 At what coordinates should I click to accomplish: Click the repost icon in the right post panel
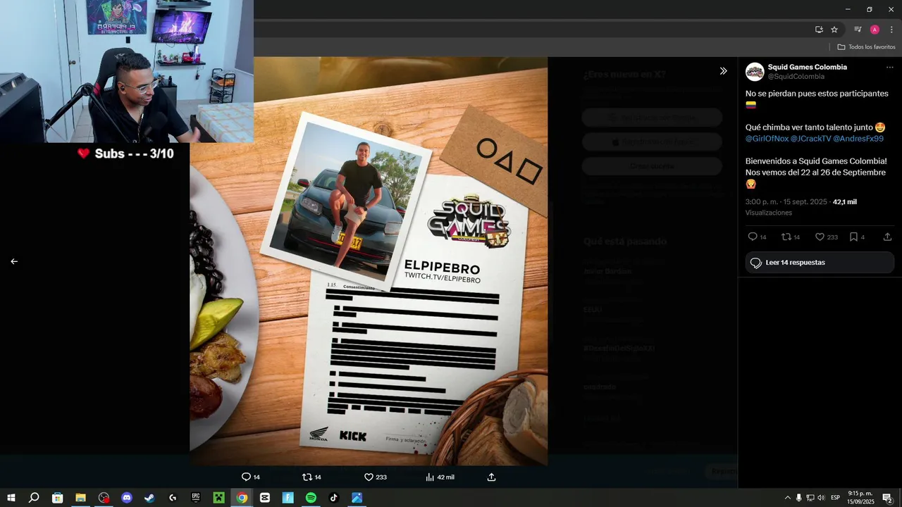click(786, 237)
